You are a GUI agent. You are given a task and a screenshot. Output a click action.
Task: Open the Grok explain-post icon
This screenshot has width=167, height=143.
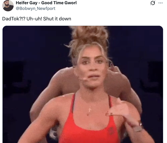click(x=153, y=3)
